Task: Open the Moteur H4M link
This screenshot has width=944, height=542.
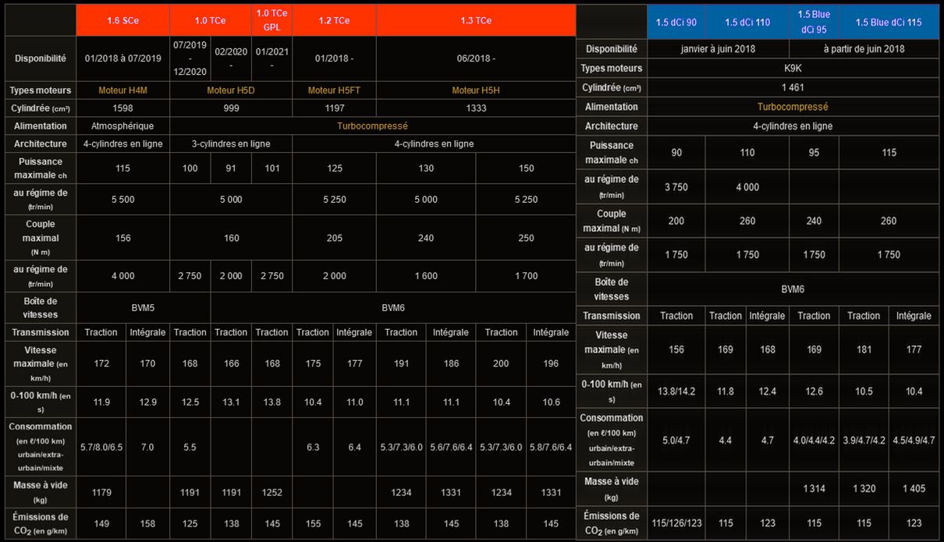Action: click(122, 90)
